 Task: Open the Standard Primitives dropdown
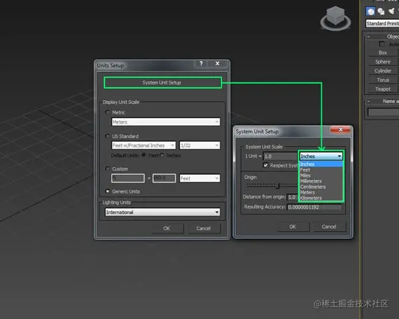(x=382, y=23)
